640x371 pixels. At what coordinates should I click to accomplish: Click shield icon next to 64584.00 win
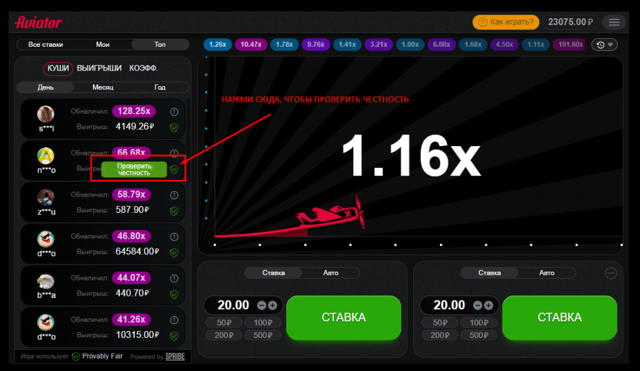click(174, 252)
